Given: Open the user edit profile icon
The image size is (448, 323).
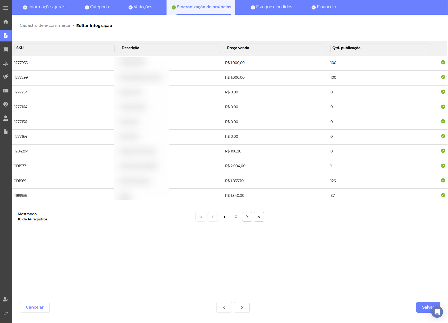Looking at the screenshot, I should coord(6,299).
